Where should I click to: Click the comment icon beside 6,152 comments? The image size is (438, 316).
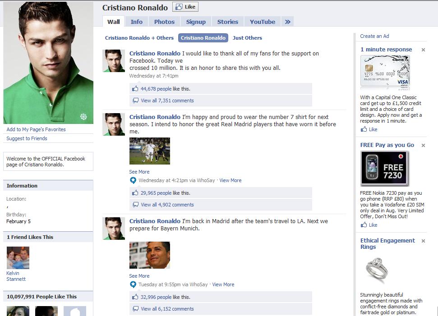coord(135,309)
